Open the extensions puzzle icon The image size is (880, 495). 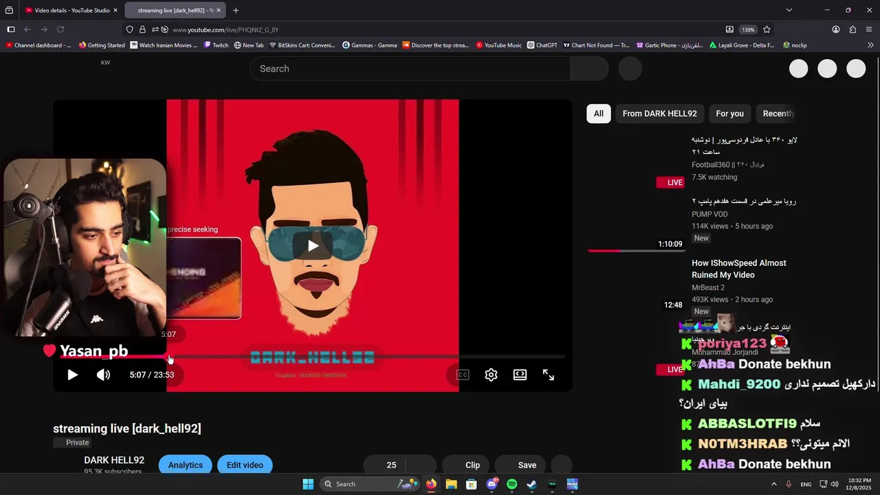click(x=852, y=30)
